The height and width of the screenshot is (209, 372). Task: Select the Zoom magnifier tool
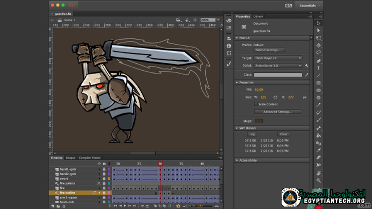pos(318,180)
